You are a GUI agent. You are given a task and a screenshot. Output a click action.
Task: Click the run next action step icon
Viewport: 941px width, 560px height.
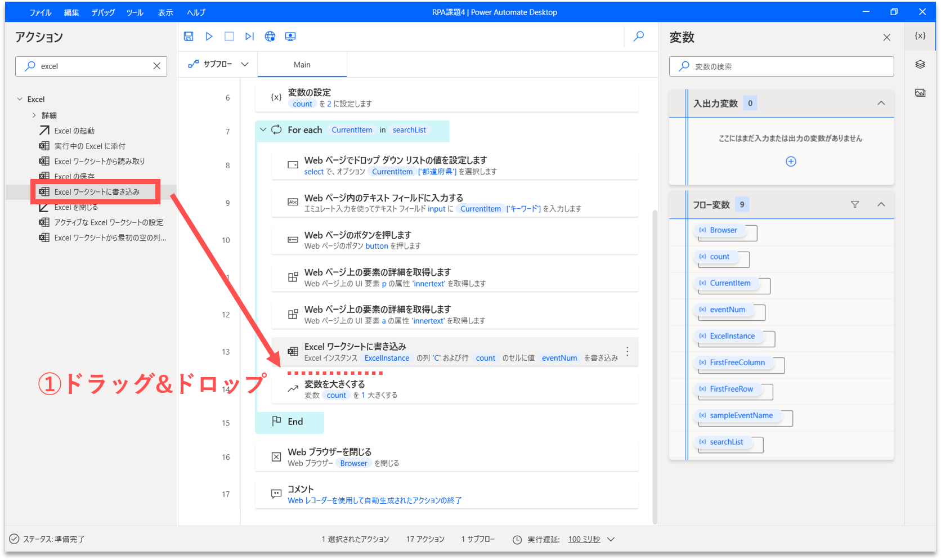(x=249, y=37)
